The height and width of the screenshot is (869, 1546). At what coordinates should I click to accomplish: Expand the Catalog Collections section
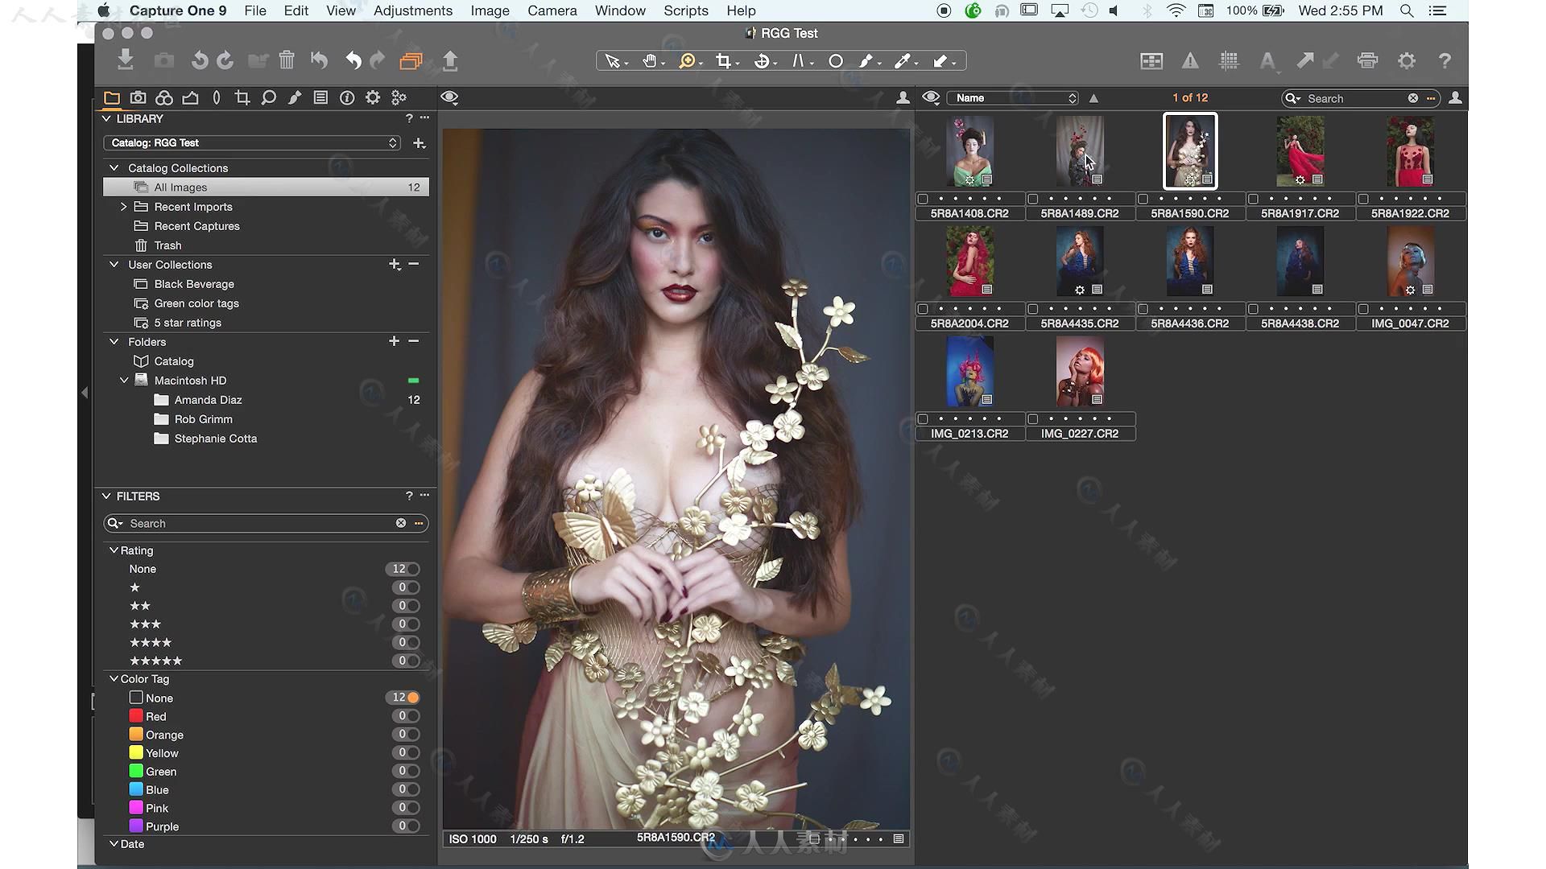(x=114, y=167)
